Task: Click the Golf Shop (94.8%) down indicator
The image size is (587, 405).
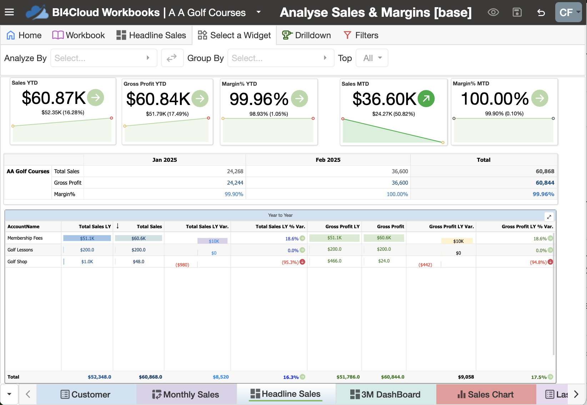Action: 550,262
